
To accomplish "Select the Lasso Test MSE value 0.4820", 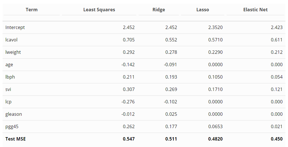I will [215, 139].
